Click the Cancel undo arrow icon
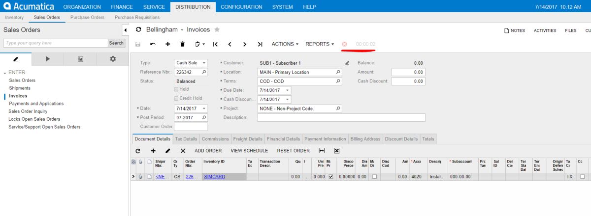The height and width of the screenshot is (216, 591). tap(153, 44)
